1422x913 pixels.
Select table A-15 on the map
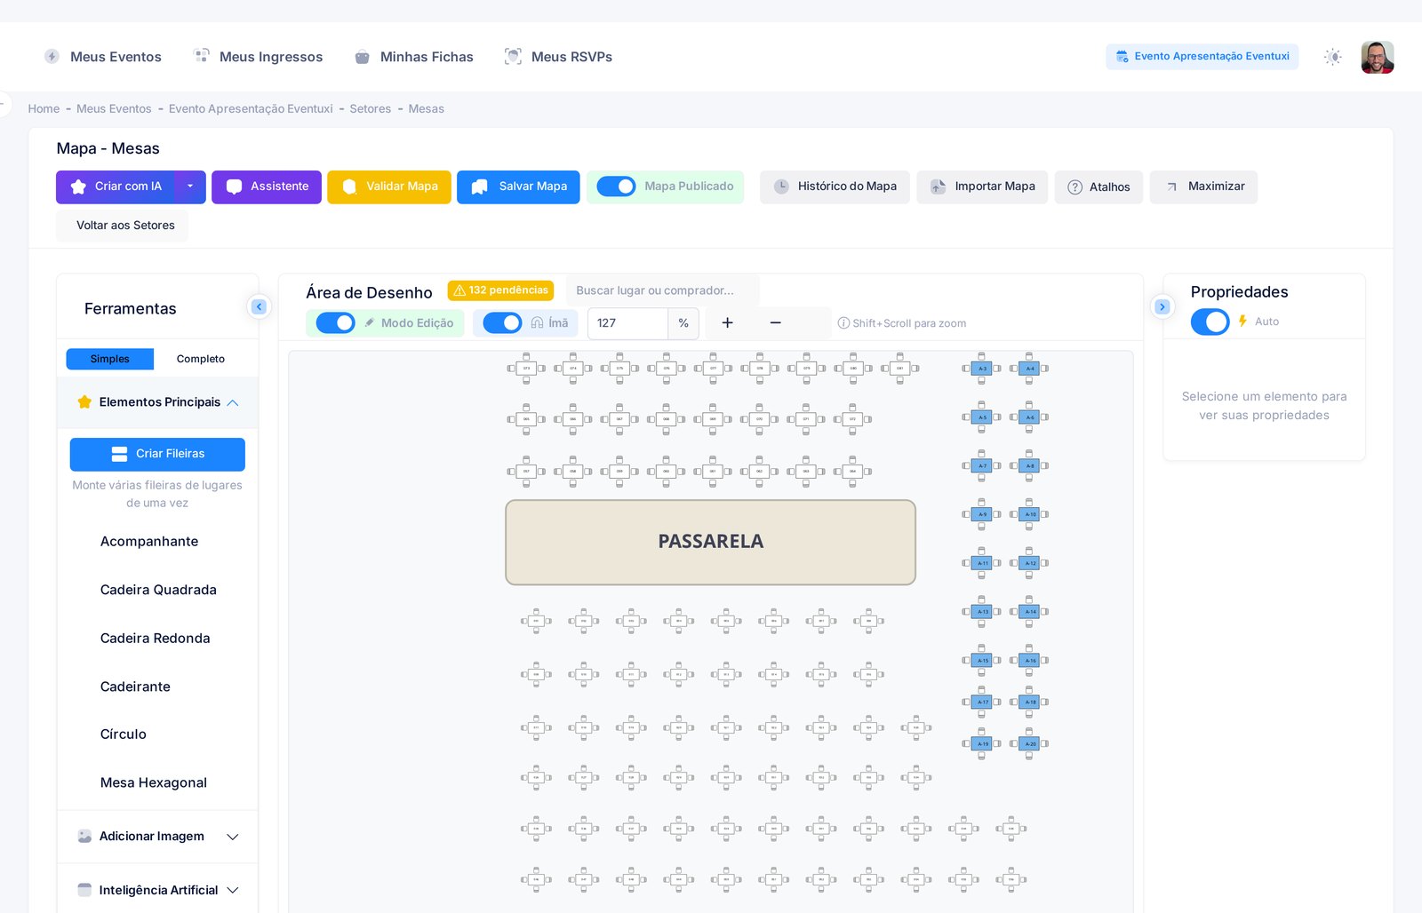click(x=982, y=661)
